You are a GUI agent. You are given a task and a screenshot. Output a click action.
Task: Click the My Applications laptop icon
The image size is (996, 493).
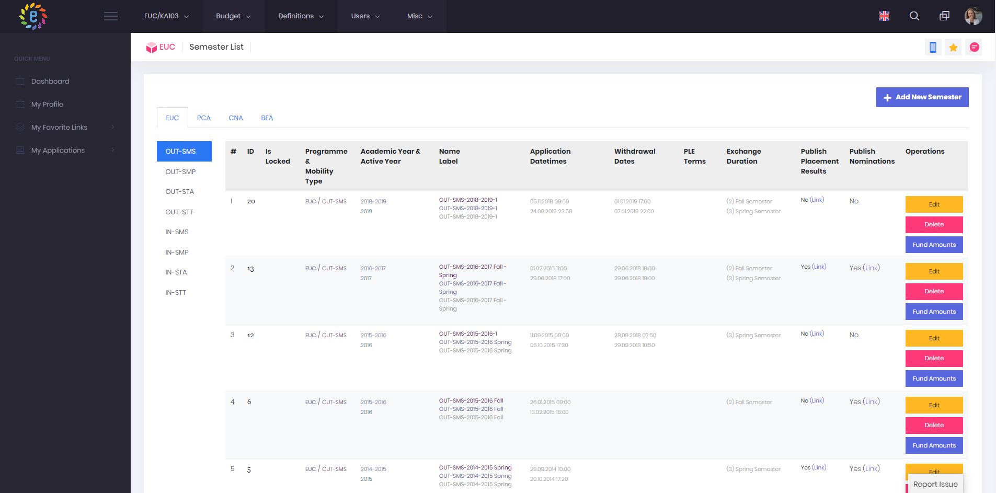pyautogui.click(x=20, y=150)
